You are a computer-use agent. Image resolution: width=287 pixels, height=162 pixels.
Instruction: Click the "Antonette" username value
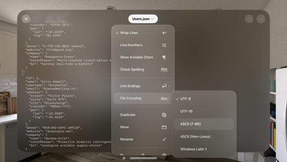tap(57, 85)
